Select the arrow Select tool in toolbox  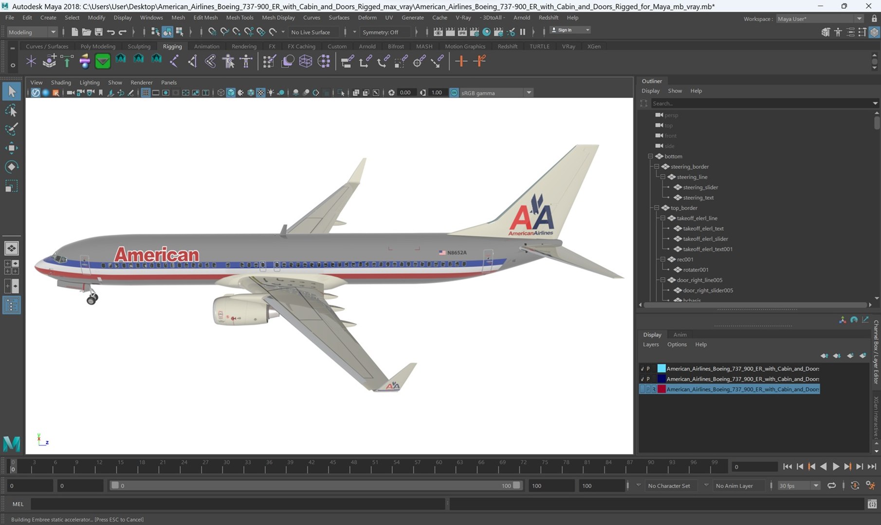(x=12, y=91)
